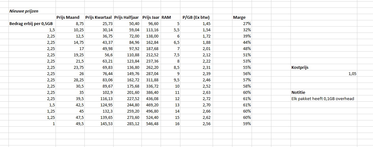
Task: Click the half-year price cell 50,40
Action: point(134,23)
